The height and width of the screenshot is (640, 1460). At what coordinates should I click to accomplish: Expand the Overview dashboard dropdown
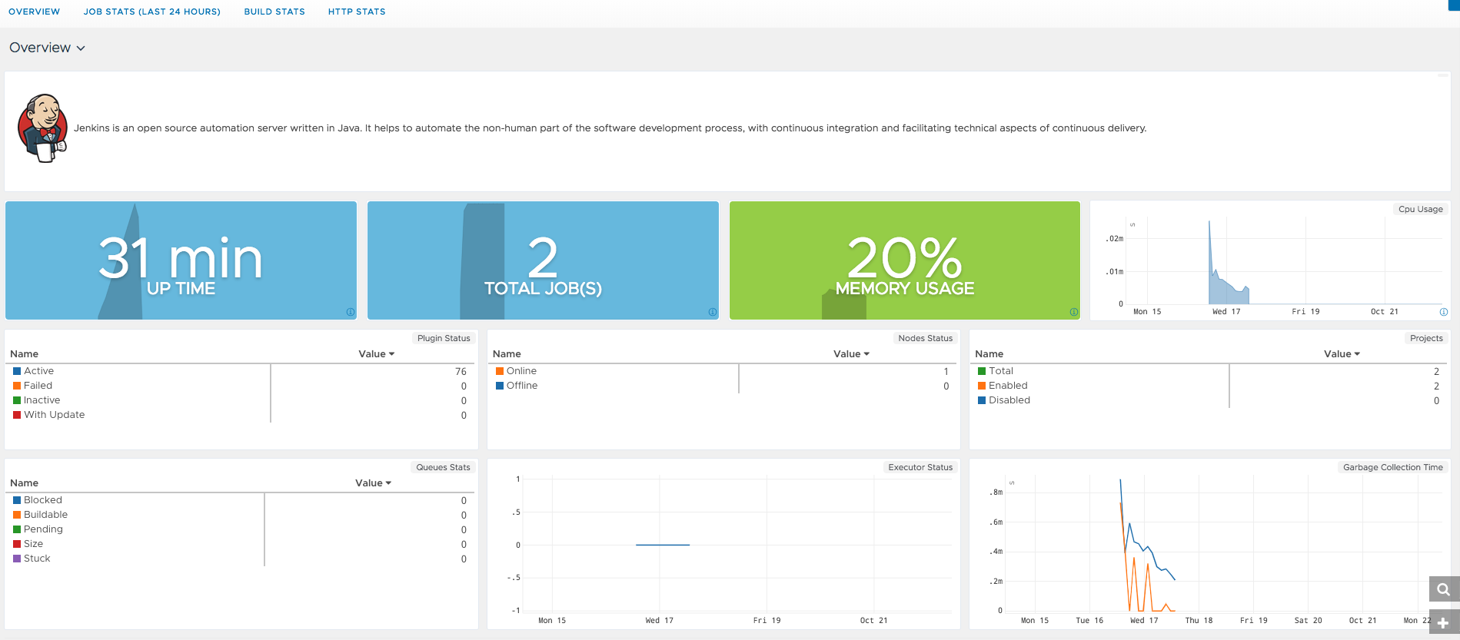tap(47, 48)
